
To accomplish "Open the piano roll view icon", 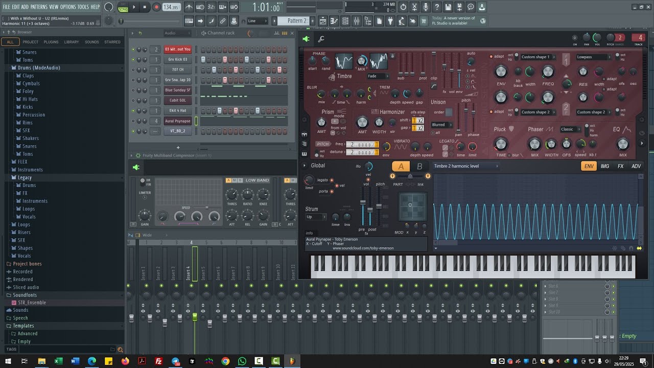I will click(x=334, y=21).
